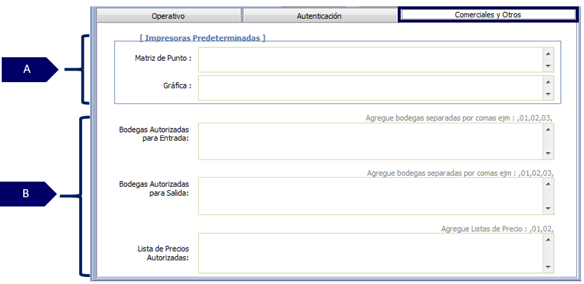The width and height of the screenshot is (584, 284).
Task: Click up arrow in Bodegas para Entrada scrollbar
Action: click(x=548, y=129)
